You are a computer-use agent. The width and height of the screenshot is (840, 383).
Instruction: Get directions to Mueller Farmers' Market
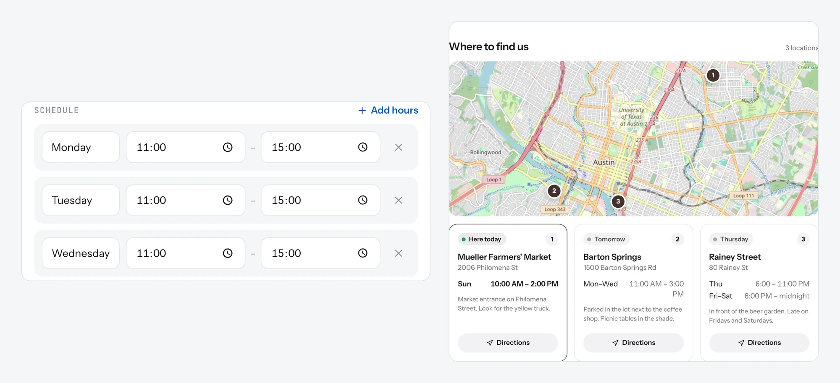(508, 343)
